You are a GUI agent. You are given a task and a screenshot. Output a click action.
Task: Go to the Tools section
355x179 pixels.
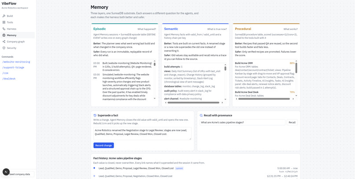pos(18,22)
